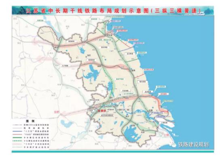
Task: Click the red map title banner text
Action: pos(113,11)
